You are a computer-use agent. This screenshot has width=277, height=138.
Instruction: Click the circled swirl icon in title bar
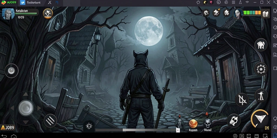[x=226, y=2]
